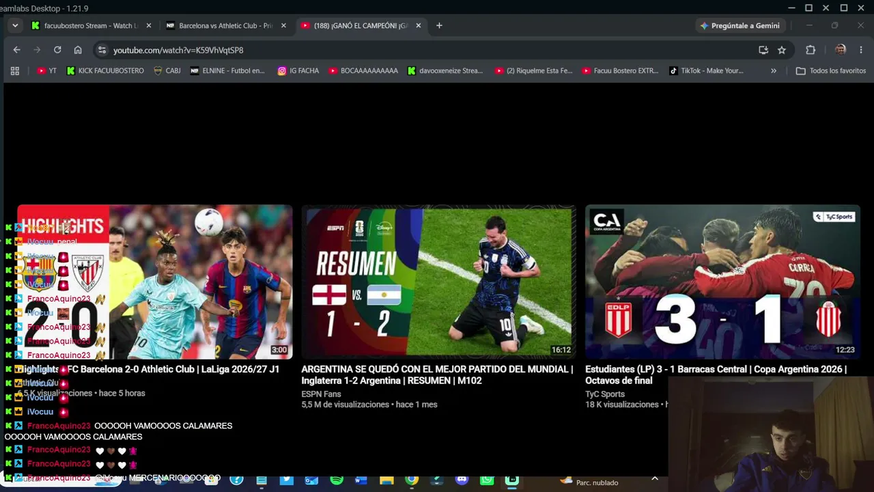Screen dimensions: 874x492
Task: Open the Chrome profile avatar
Action: (x=841, y=50)
